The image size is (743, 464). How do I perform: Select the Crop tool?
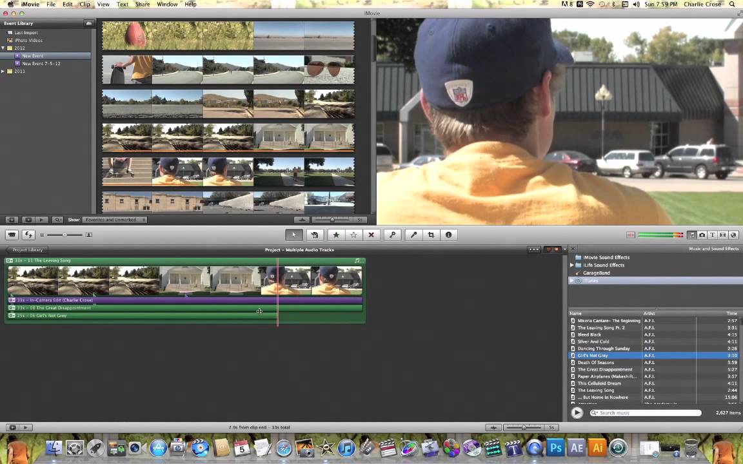[431, 235]
